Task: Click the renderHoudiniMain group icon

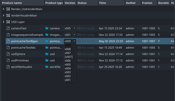Action: (8, 15)
